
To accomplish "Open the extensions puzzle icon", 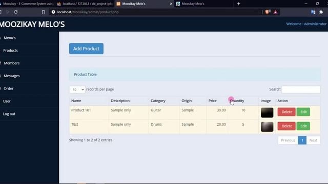I will coord(321,12).
